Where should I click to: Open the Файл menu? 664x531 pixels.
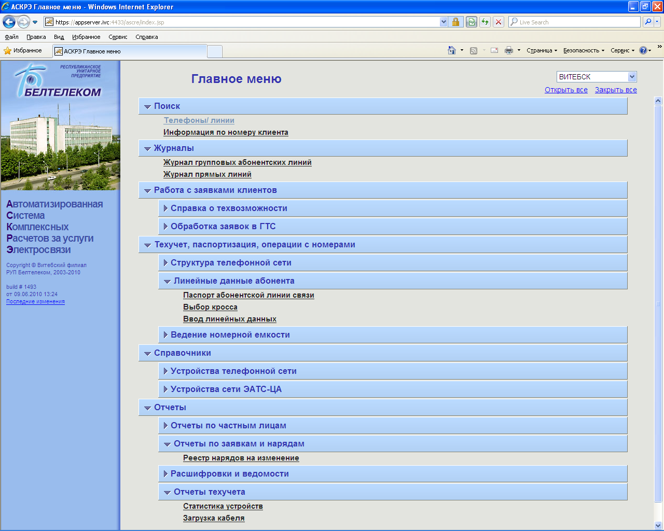pyautogui.click(x=11, y=37)
